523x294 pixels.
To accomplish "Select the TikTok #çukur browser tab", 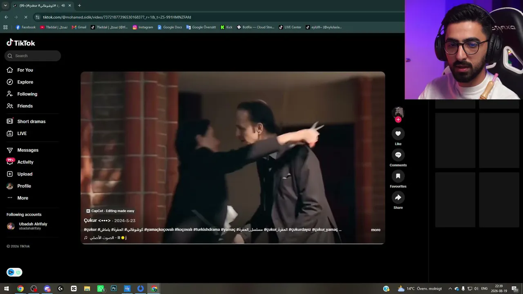I will coord(42,6).
